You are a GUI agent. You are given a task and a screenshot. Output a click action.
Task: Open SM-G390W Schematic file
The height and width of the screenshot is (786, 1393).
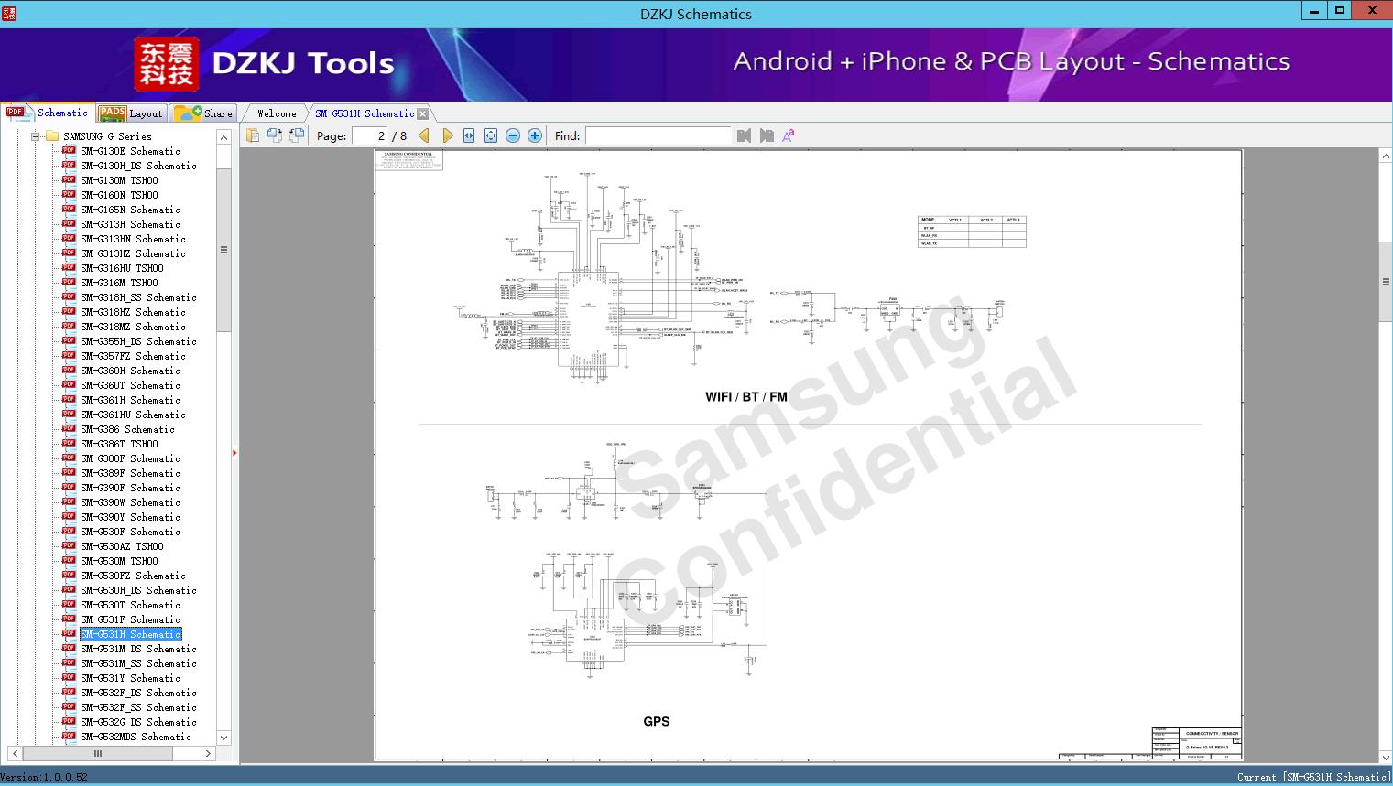(130, 502)
